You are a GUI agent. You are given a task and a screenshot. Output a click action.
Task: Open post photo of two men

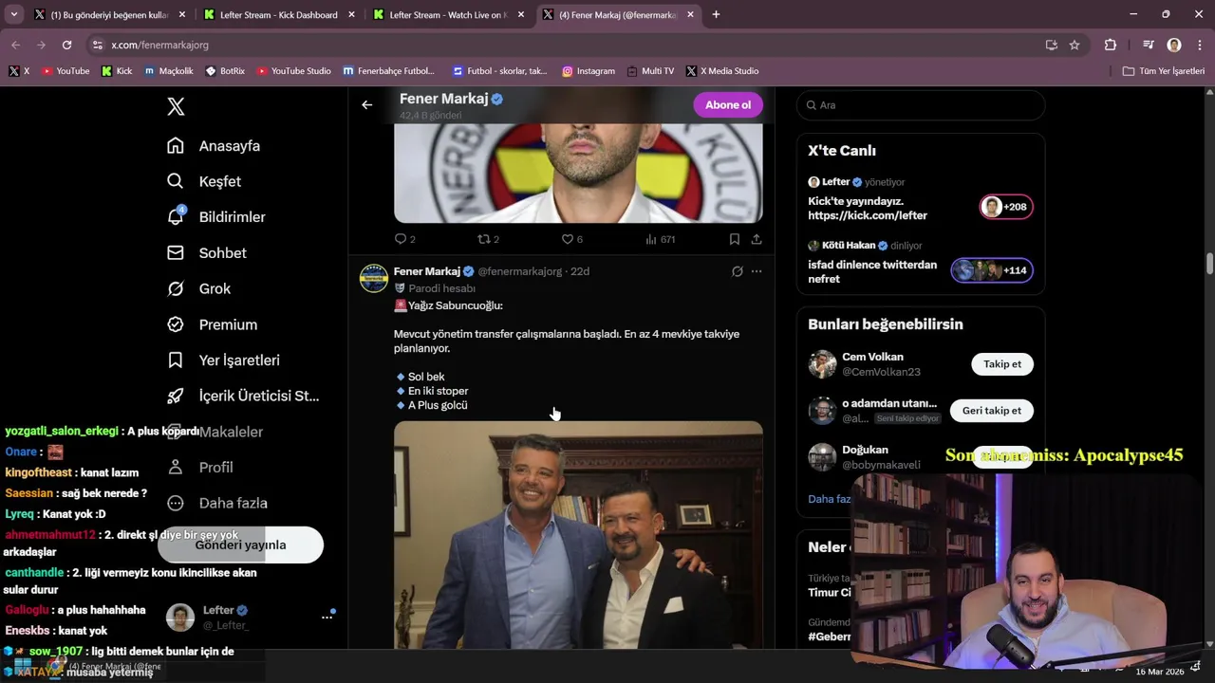[x=578, y=535]
